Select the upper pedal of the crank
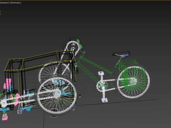Screen dimensions: 171x128 coord(101,73)
